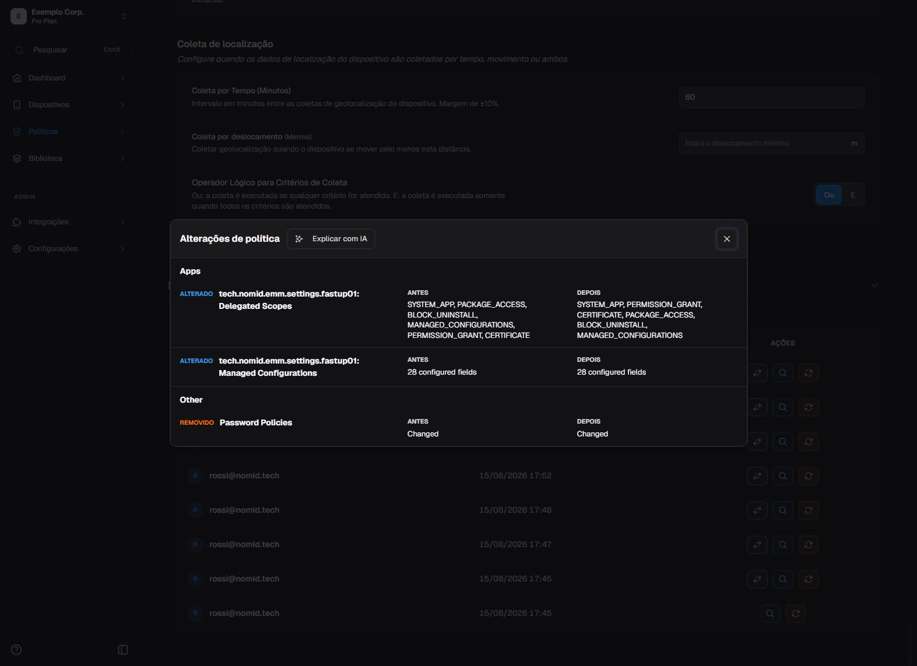Select the E logical operator option
Image resolution: width=917 pixels, height=666 pixels.
pyautogui.click(x=852, y=195)
